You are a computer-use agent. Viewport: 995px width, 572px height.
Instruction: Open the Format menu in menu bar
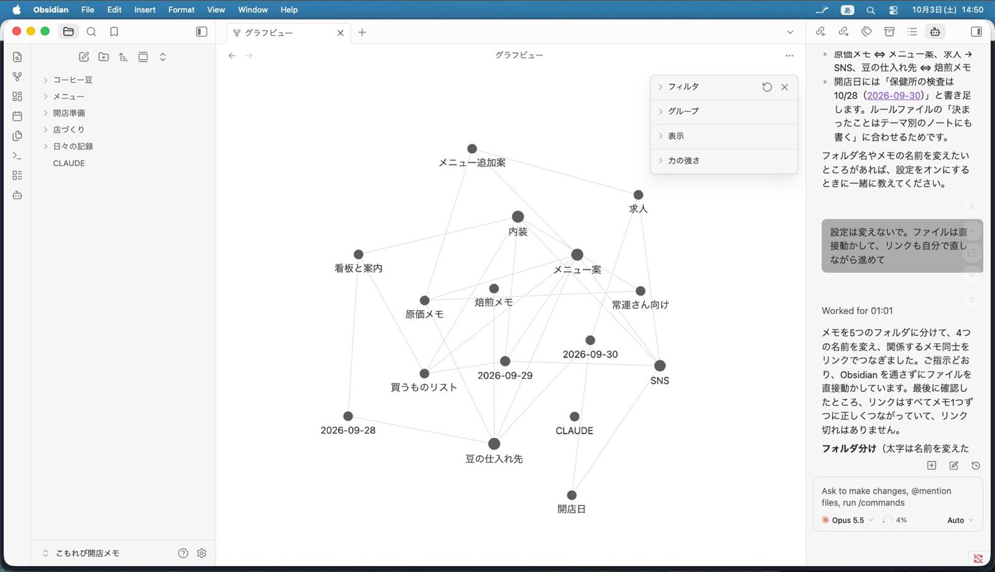point(182,9)
